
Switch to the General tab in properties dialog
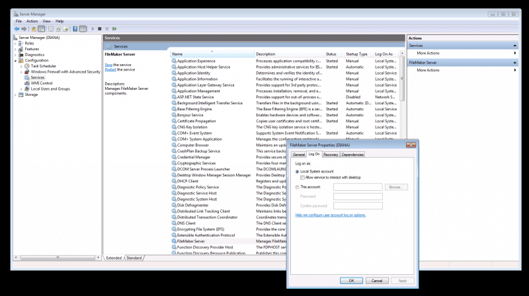[x=299, y=155]
